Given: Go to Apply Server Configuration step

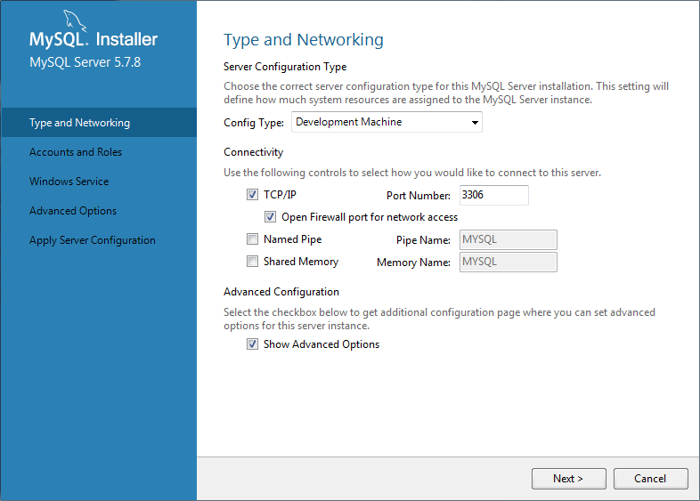Looking at the screenshot, I should click(93, 240).
